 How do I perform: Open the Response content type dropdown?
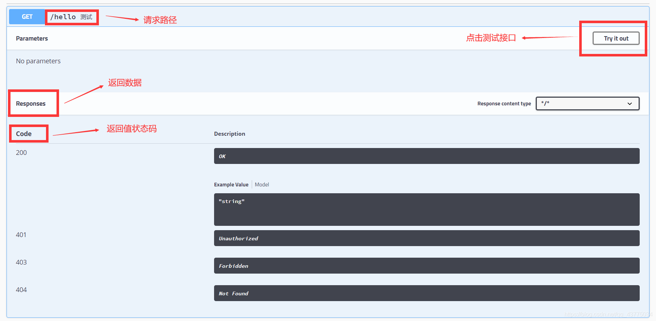click(x=588, y=104)
